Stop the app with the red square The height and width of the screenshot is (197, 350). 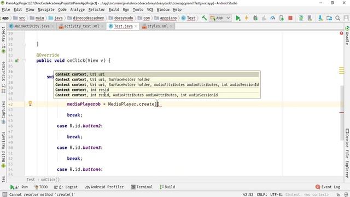click(x=290, y=18)
